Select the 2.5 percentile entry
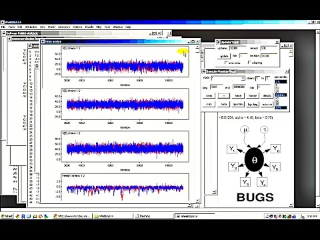The image size is (320, 240). coord(281,82)
